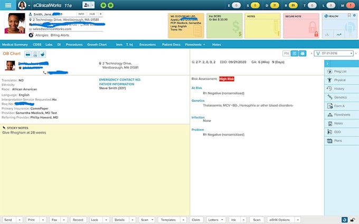Open the visit date dropdown 07-21-2016
The width and height of the screenshot is (359, 224).
point(334,53)
